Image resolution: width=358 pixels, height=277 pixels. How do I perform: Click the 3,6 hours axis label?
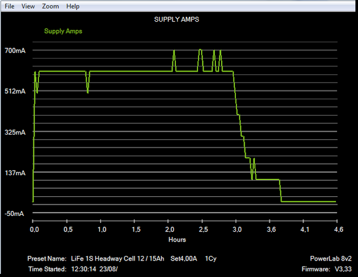pyautogui.click(x=271, y=229)
